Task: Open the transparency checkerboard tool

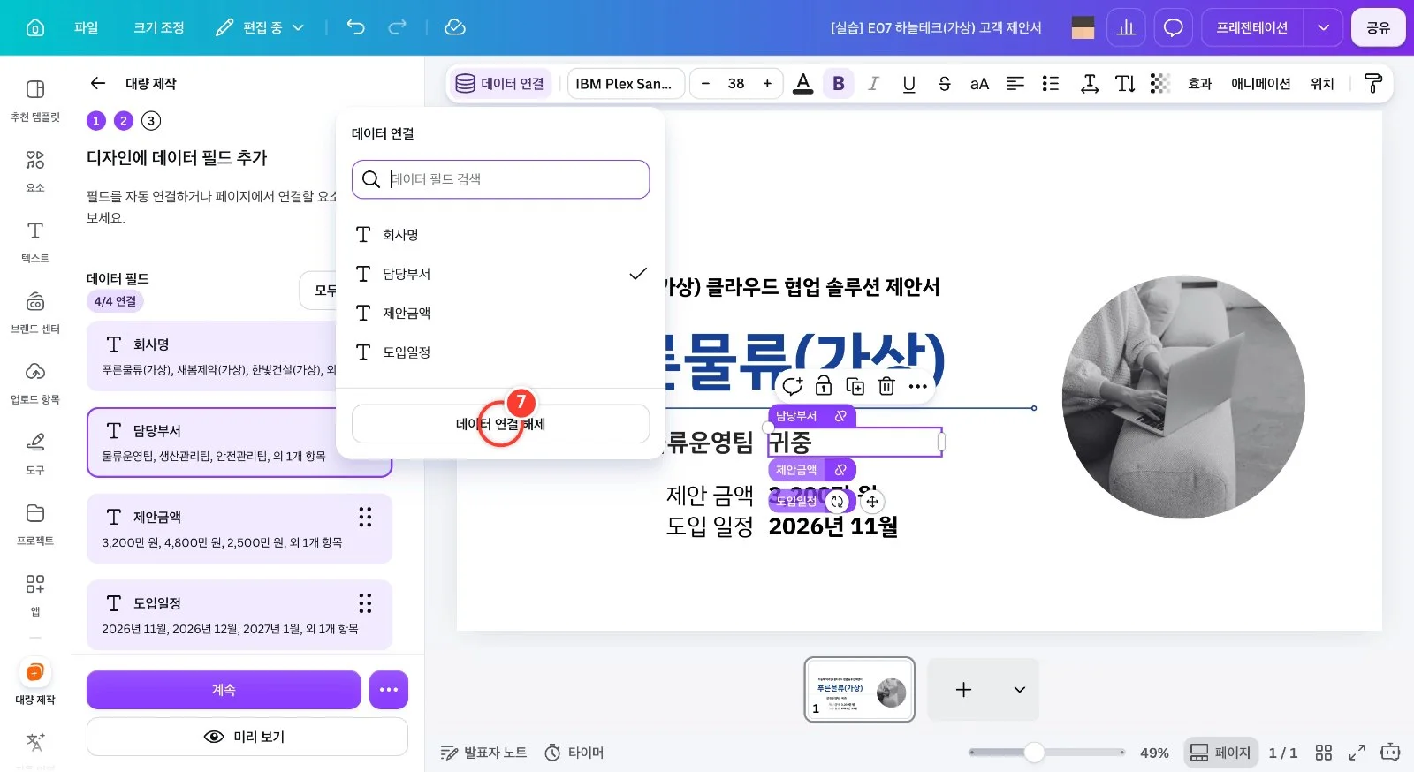Action: pos(1160,83)
